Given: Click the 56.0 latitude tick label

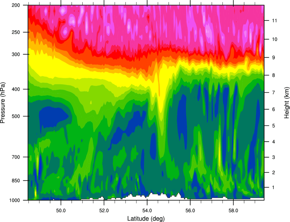Looking at the screenshot, I should click(190, 210).
